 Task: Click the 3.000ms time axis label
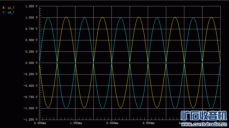[x=149, y=123]
